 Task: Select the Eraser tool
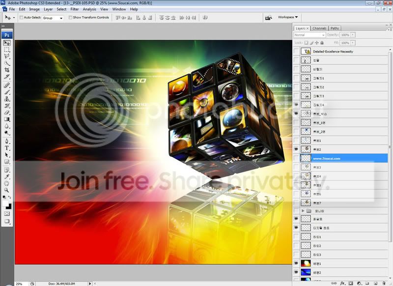pos(7,113)
